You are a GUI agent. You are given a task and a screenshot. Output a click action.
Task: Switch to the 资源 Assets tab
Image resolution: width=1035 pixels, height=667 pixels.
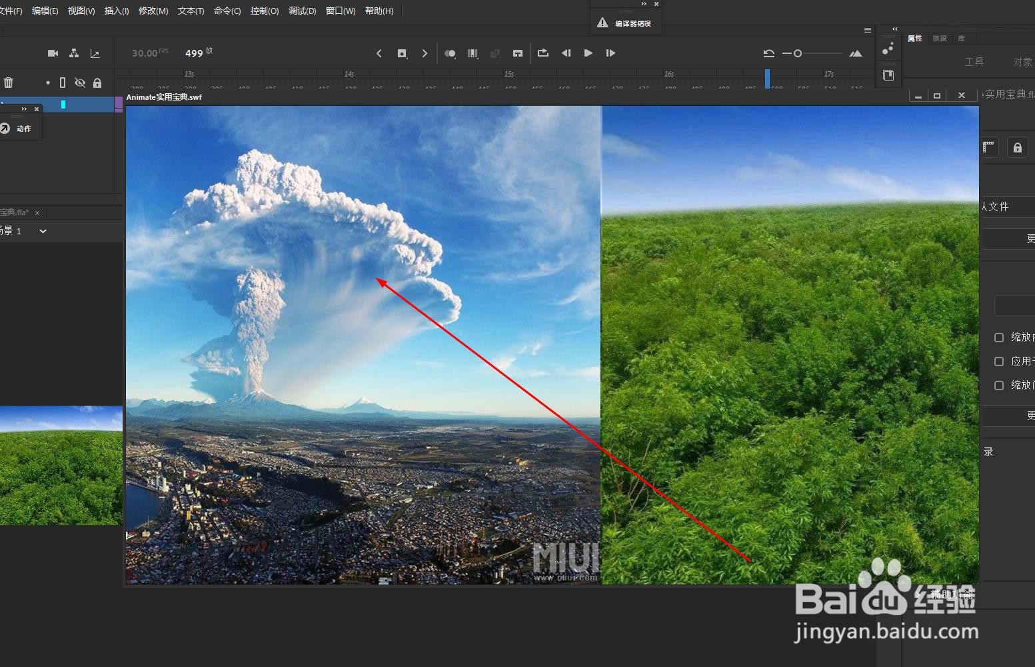[940, 39]
